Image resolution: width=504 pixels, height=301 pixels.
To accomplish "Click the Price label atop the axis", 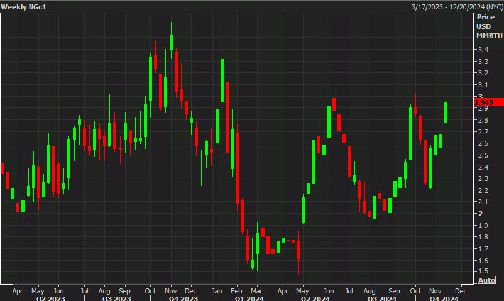I will 485,17.
